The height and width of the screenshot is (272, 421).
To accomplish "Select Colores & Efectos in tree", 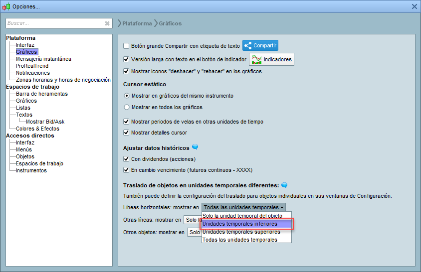I will 37,129.
